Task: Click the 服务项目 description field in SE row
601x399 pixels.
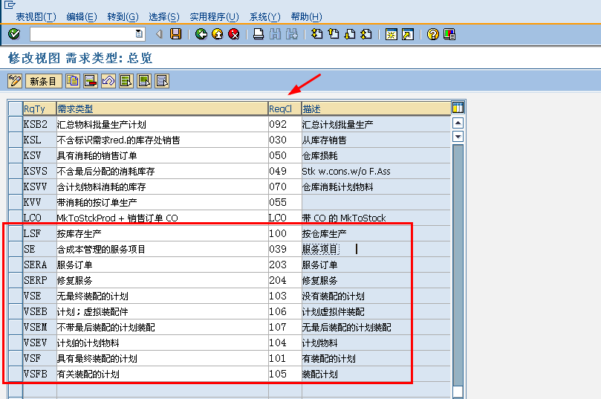Action: pos(376,249)
